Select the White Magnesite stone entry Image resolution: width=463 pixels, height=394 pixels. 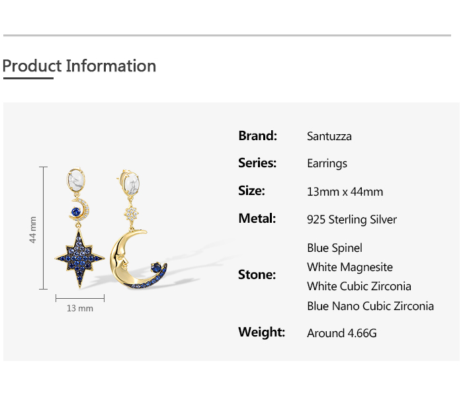click(350, 267)
